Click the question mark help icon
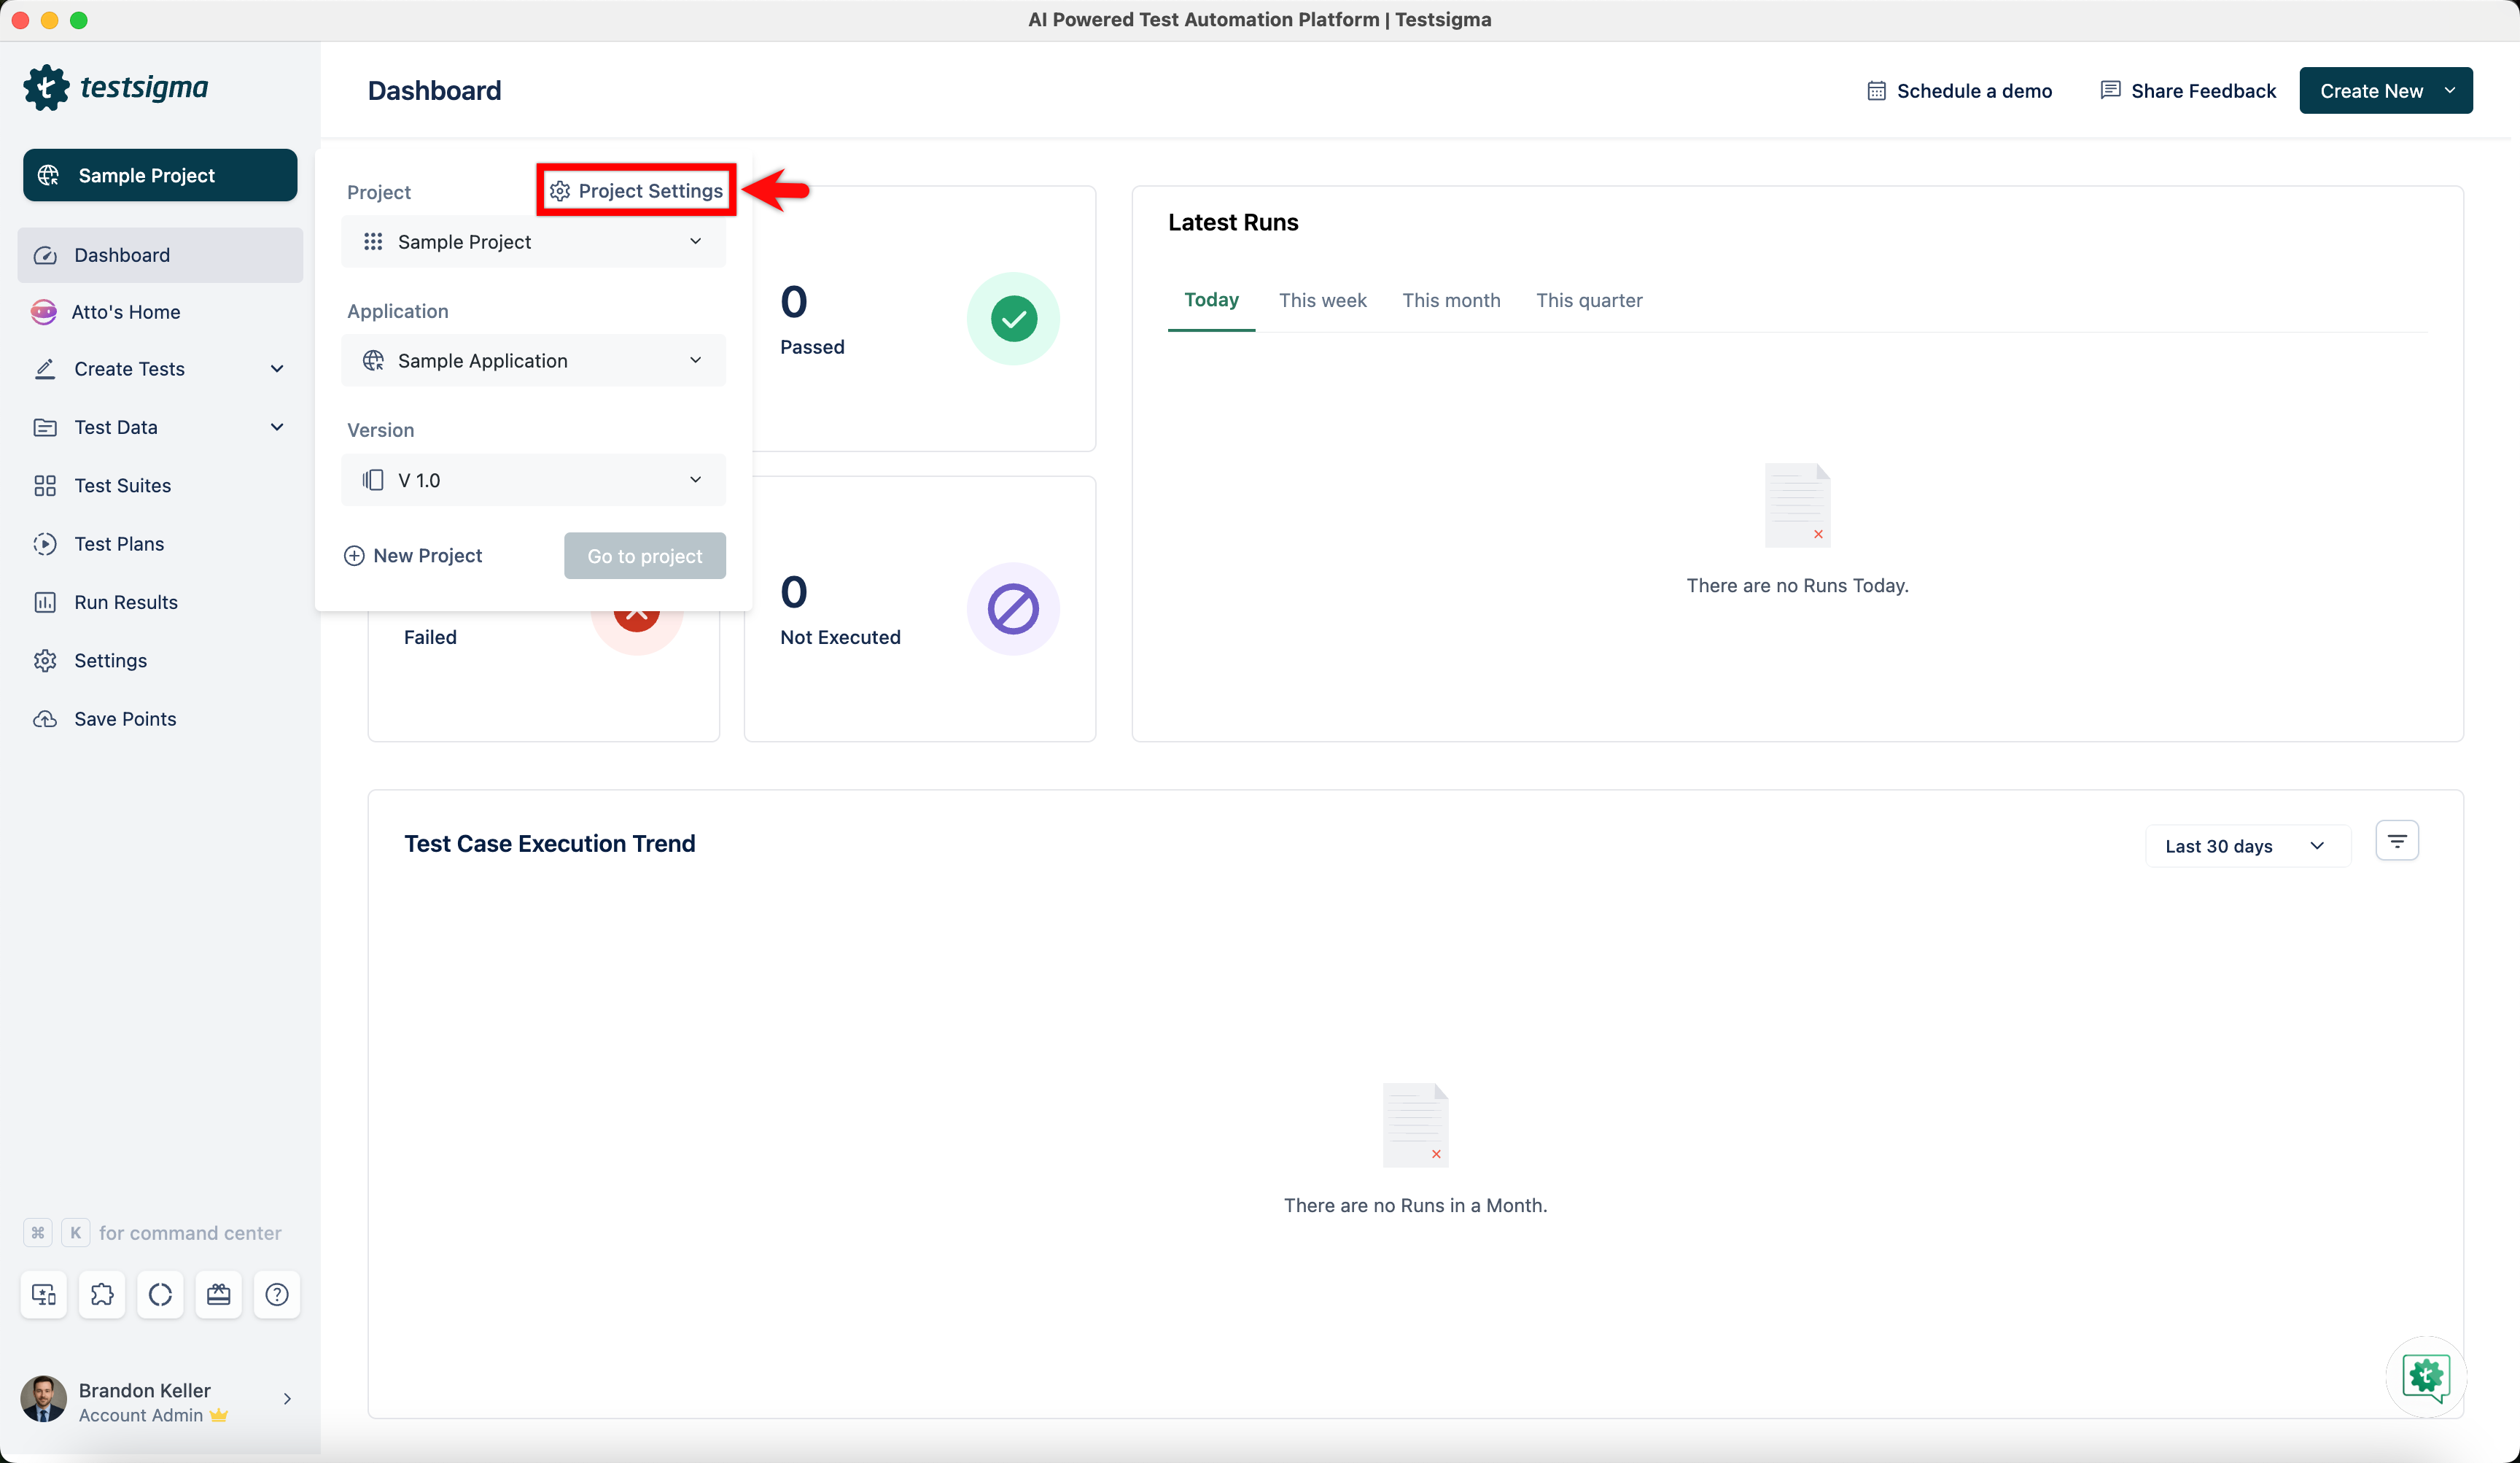Image resolution: width=2520 pixels, height=1463 pixels. click(277, 1294)
